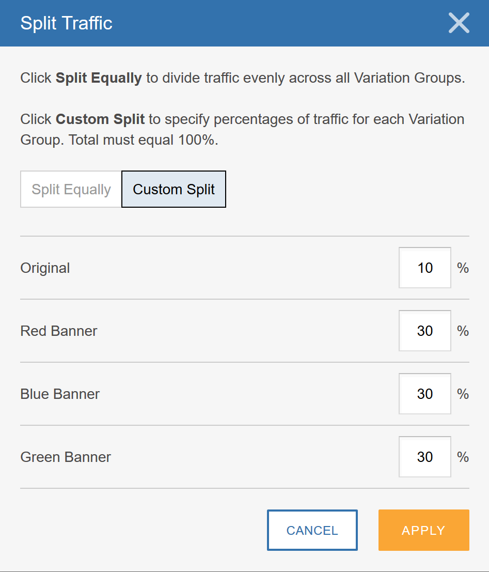Click the Red Banner row label
This screenshot has width=489, height=572.
(x=58, y=331)
